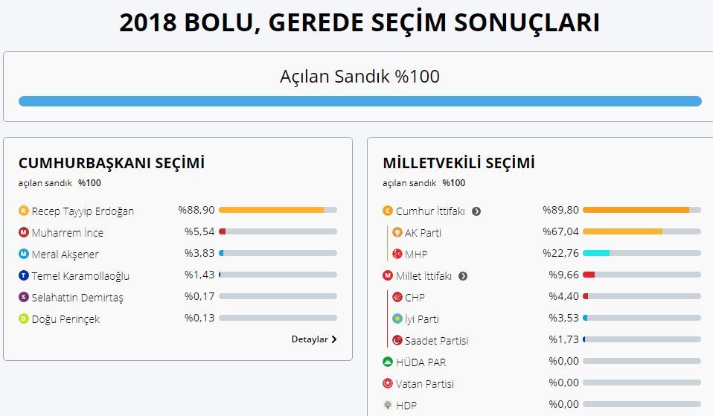This screenshot has height=416, width=713.
Task: Click the HDP party logo icon
Action: [388, 405]
